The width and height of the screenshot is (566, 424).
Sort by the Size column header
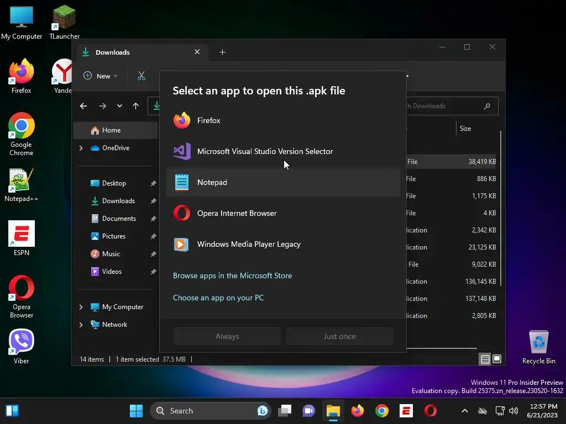(x=465, y=129)
